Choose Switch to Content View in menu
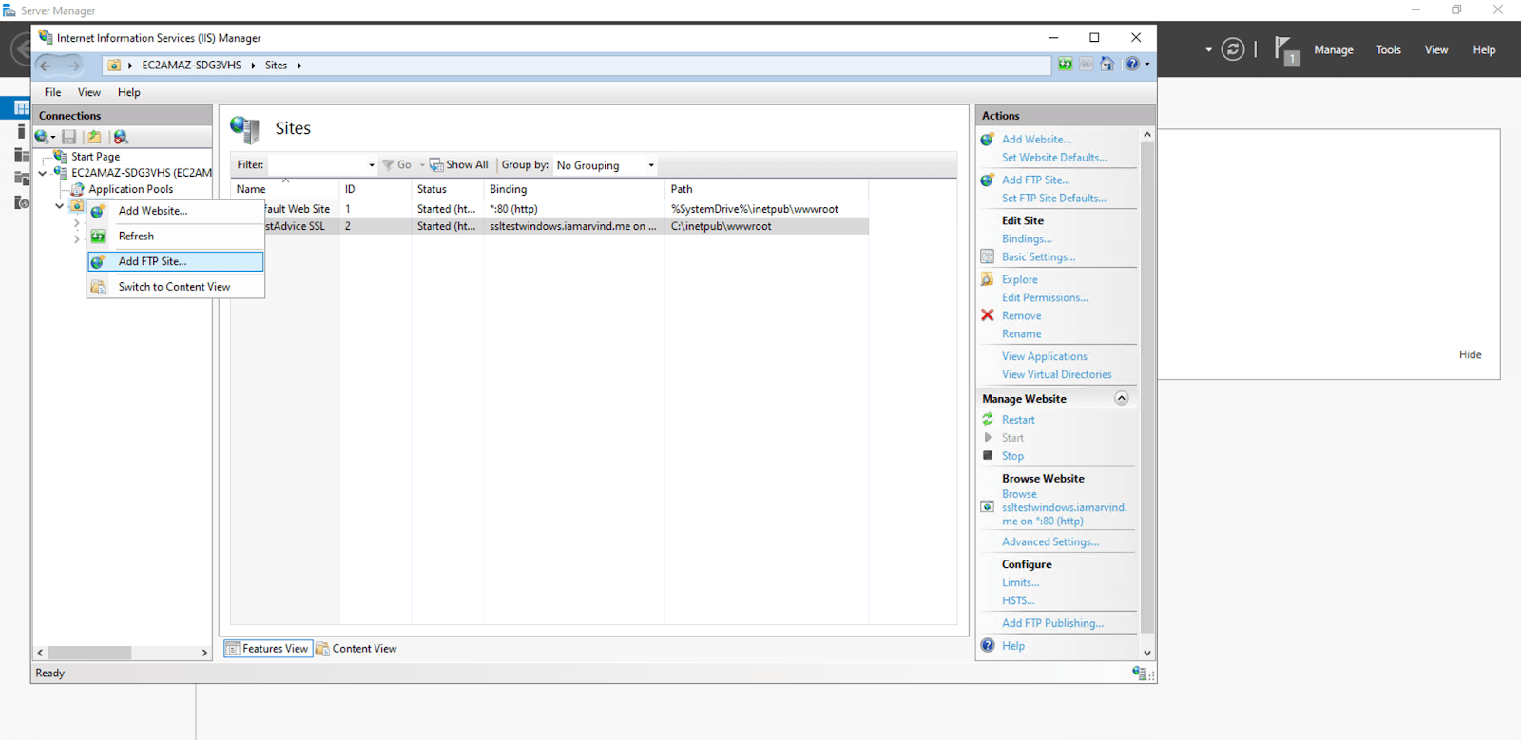The image size is (1521, 740). coord(176,287)
